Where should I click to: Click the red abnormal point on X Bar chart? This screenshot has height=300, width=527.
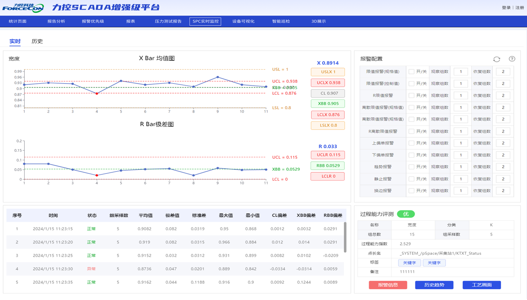pos(97,94)
